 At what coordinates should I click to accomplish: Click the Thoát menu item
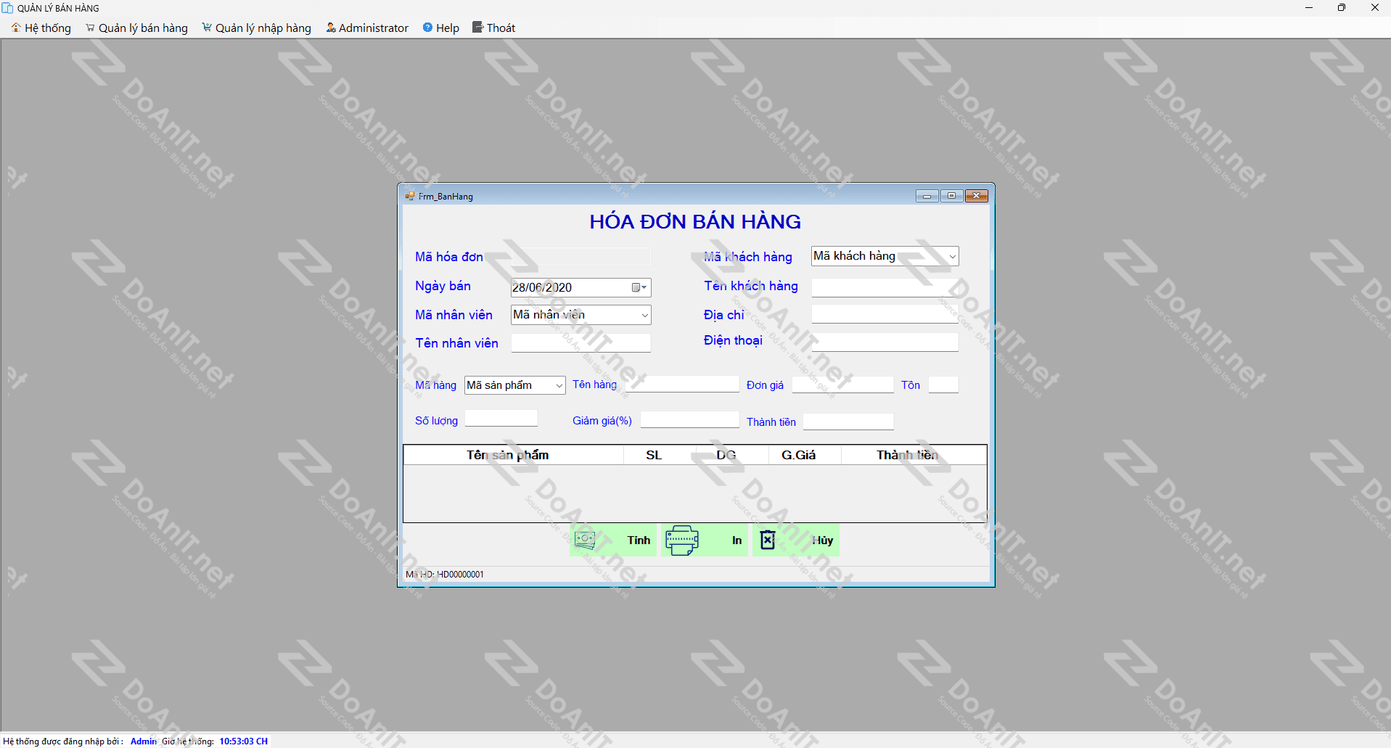[x=493, y=28]
